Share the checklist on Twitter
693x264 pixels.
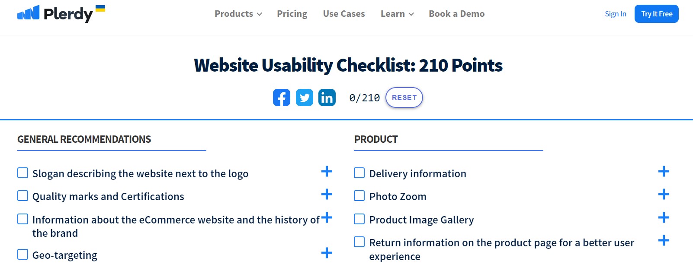tap(305, 97)
